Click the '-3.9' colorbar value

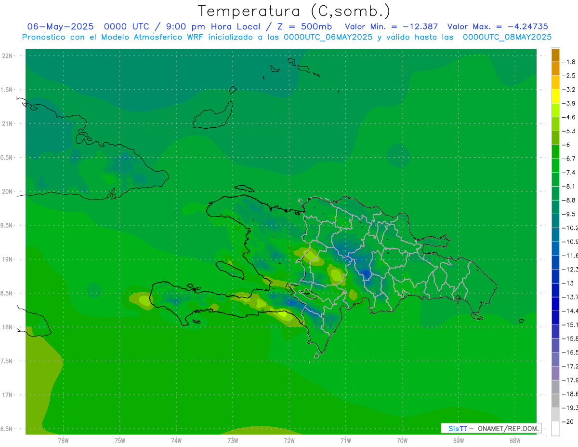[x=569, y=103]
